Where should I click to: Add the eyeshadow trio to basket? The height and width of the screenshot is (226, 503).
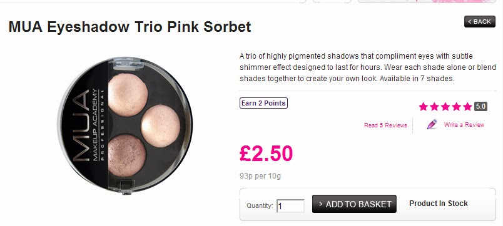tap(354, 204)
